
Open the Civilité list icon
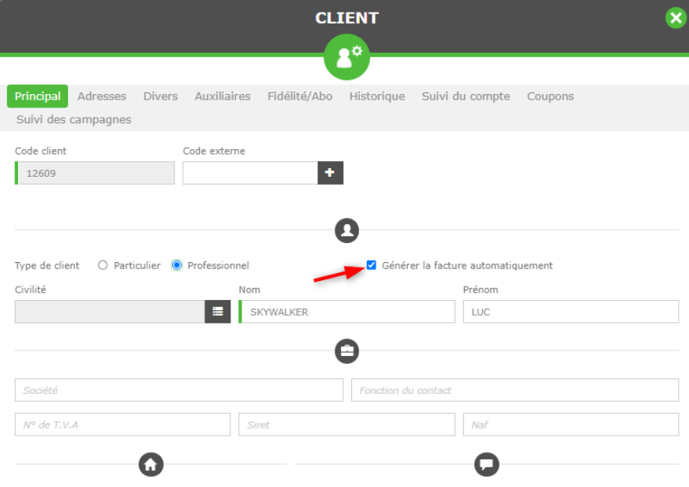click(x=218, y=312)
